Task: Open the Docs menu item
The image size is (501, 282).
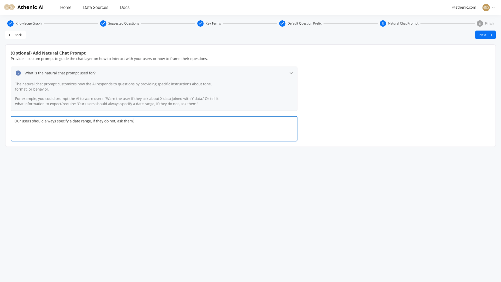Action: [x=125, y=8]
